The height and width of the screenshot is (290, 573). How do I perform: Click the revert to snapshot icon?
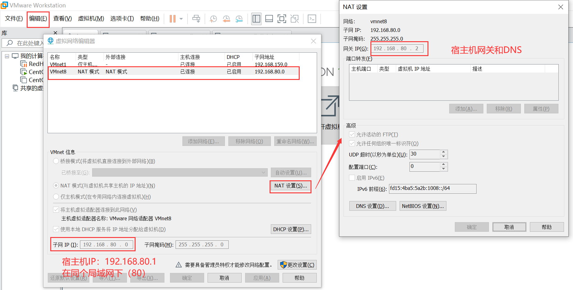tap(226, 19)
